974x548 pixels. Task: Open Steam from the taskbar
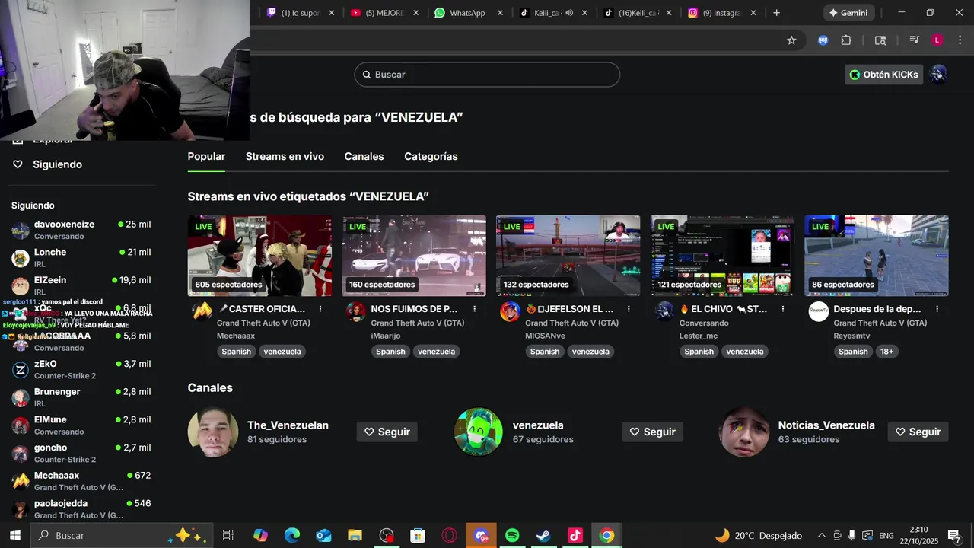pos(543,536)
